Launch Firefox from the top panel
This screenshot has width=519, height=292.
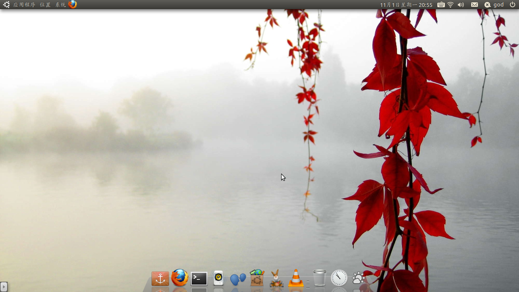73,5
